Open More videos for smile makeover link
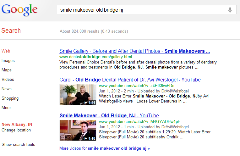Screen dimensions: 240x156 tap(105, 148)
